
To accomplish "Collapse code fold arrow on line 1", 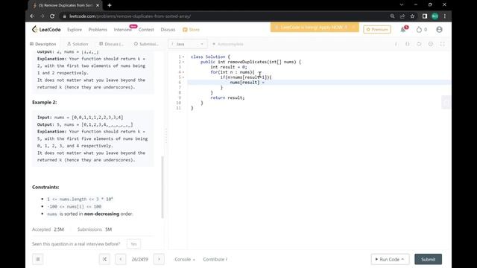I will tap(183, 57).
